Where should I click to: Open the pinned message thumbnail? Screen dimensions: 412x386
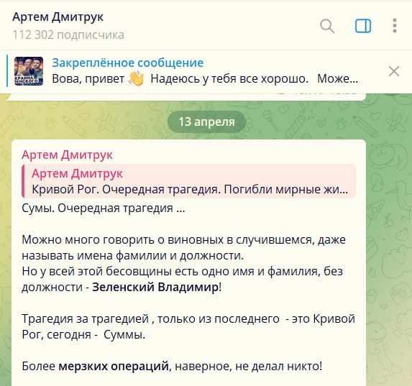pyautogui.click(x=29, y=71)
